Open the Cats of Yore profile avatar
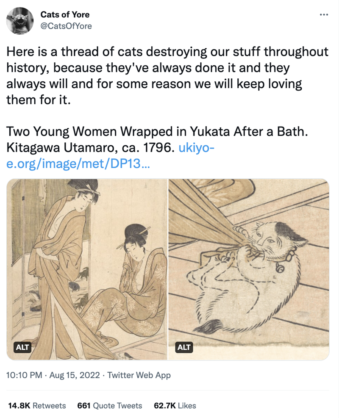The image size is (339, 418). [21, 21]
